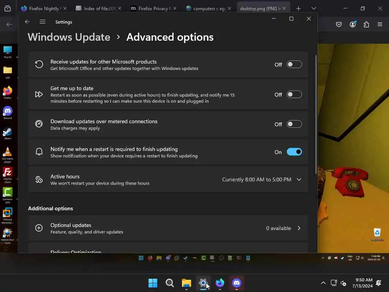This screenshot has width=389, height=292.
Task: Click the Optional updates plus icon
Action: coord(39,228)
